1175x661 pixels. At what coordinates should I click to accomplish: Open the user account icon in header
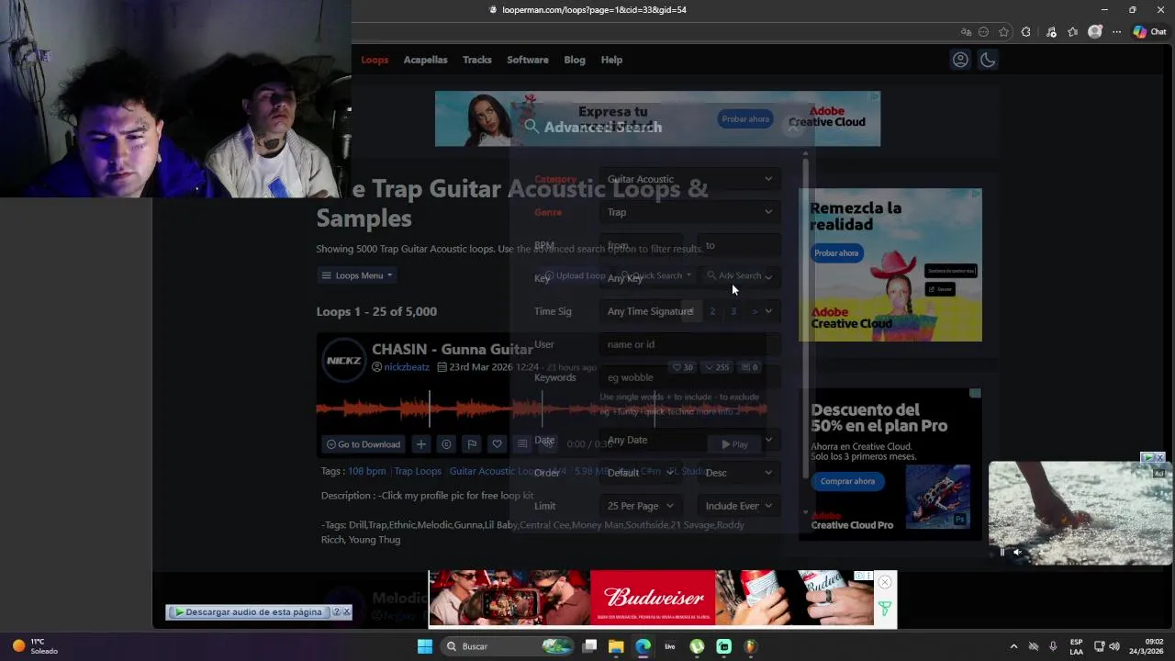click(x=960, y=60)
